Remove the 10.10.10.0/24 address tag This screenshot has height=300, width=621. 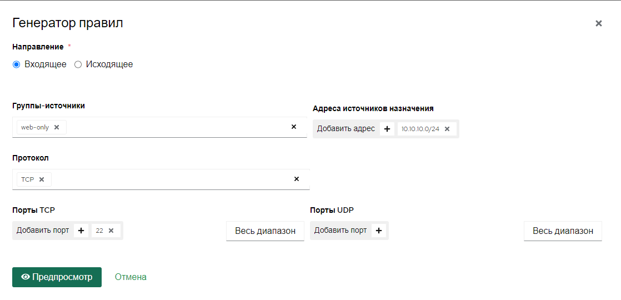coord(447,129)
